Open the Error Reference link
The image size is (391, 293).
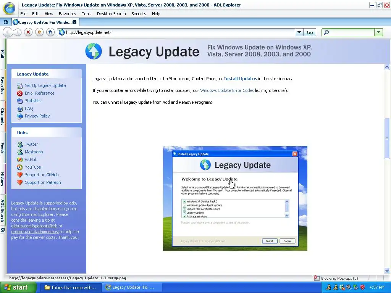click(39, 93)
